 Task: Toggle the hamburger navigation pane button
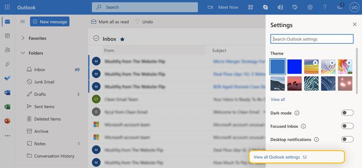pyautogui.click(x=22, y=21)
